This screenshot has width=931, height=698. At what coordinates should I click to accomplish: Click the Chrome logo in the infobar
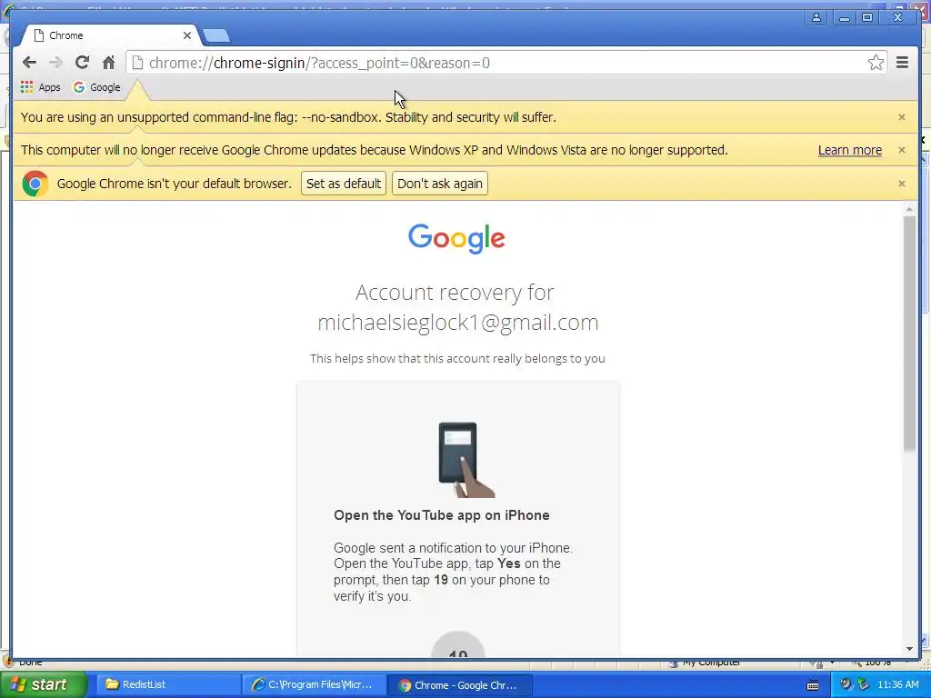pyautogui.click(x=35, y=184)
